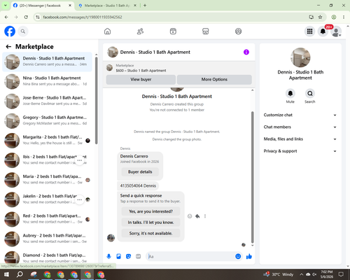Open the Marketplace storefront icon
Viewport: 350px width, 280px height.
206,31
